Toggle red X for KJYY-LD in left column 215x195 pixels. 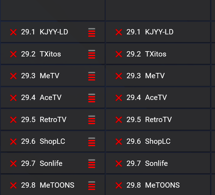[13, 32]
